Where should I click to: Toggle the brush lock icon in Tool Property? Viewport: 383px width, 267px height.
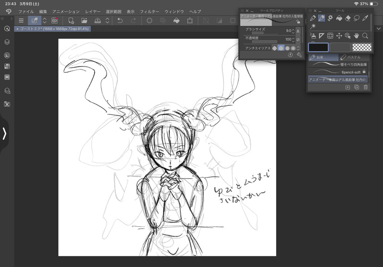coord(298,22)
